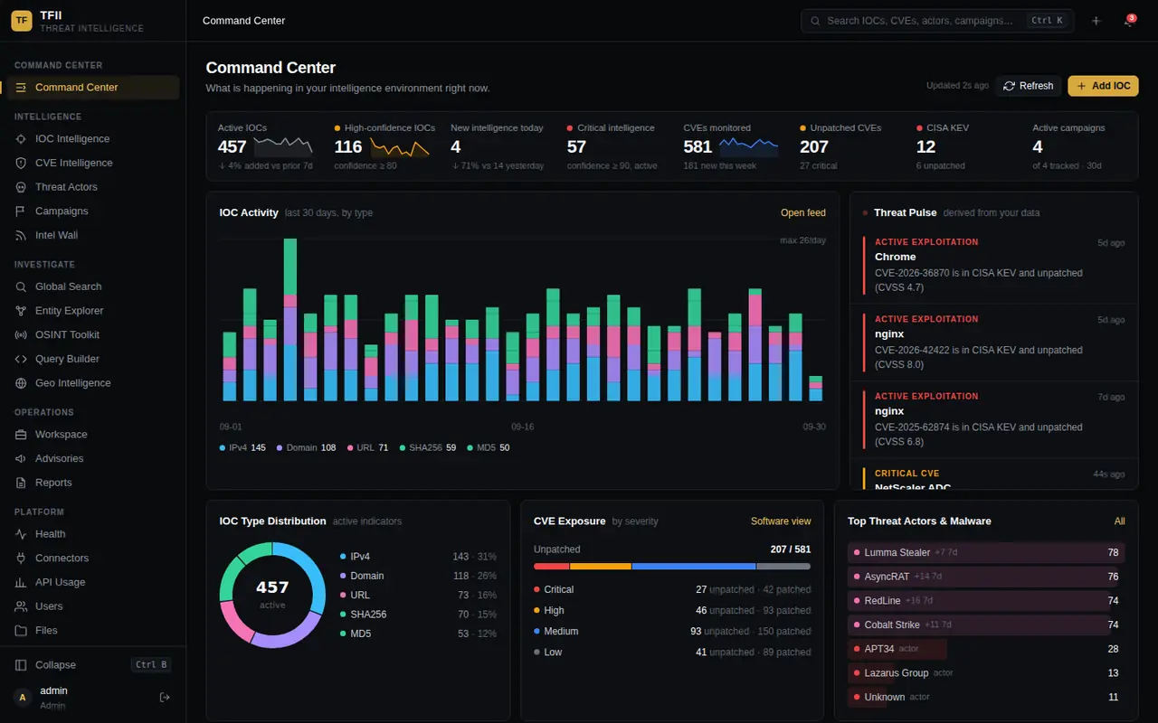The image size is (1158, 723).
Task: Click the Global Search magnifier icon
Action: tap(21, 286)
